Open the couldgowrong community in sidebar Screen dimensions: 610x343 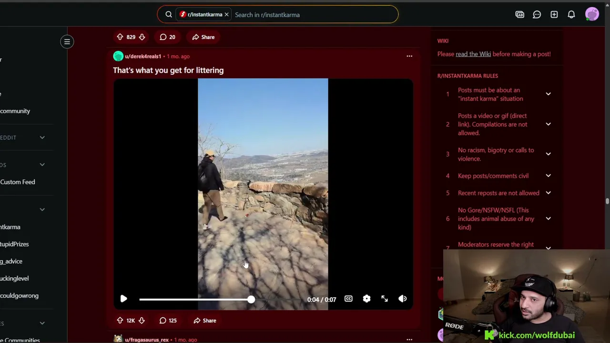(x=19, y=296)
